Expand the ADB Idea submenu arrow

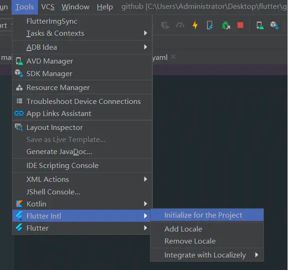(x=145, y=47)
